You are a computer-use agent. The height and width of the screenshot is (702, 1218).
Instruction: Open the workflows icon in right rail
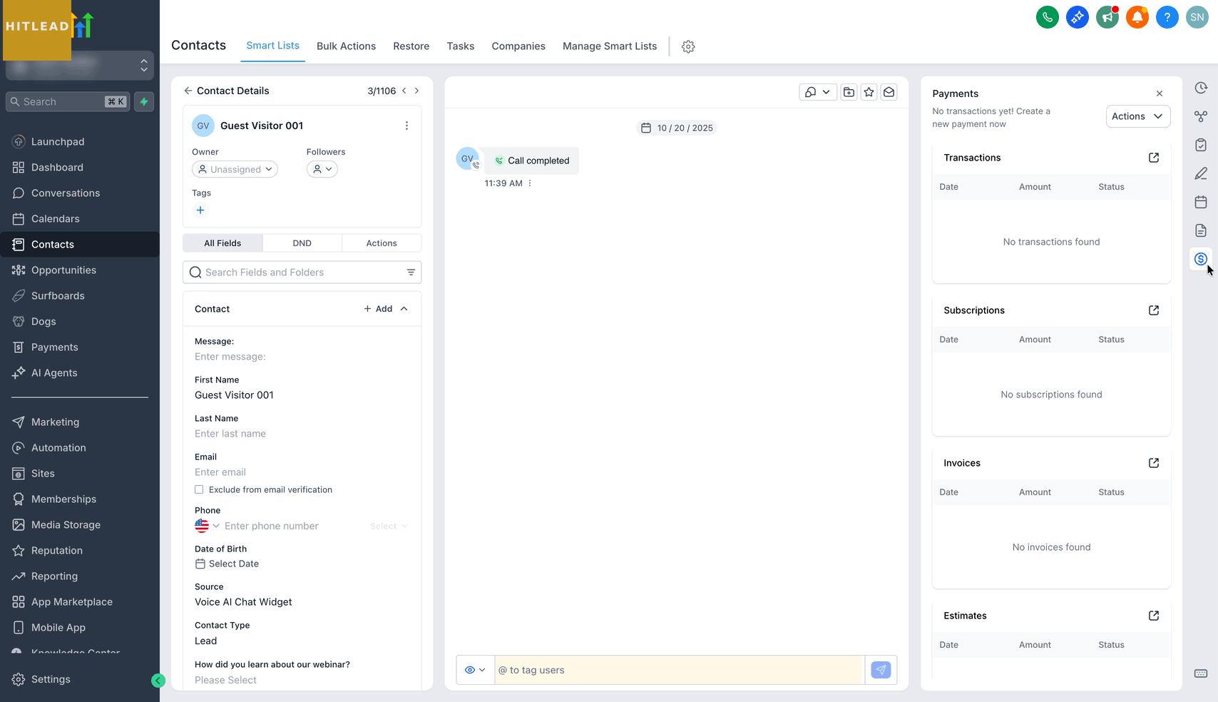tap(1201, 116)
